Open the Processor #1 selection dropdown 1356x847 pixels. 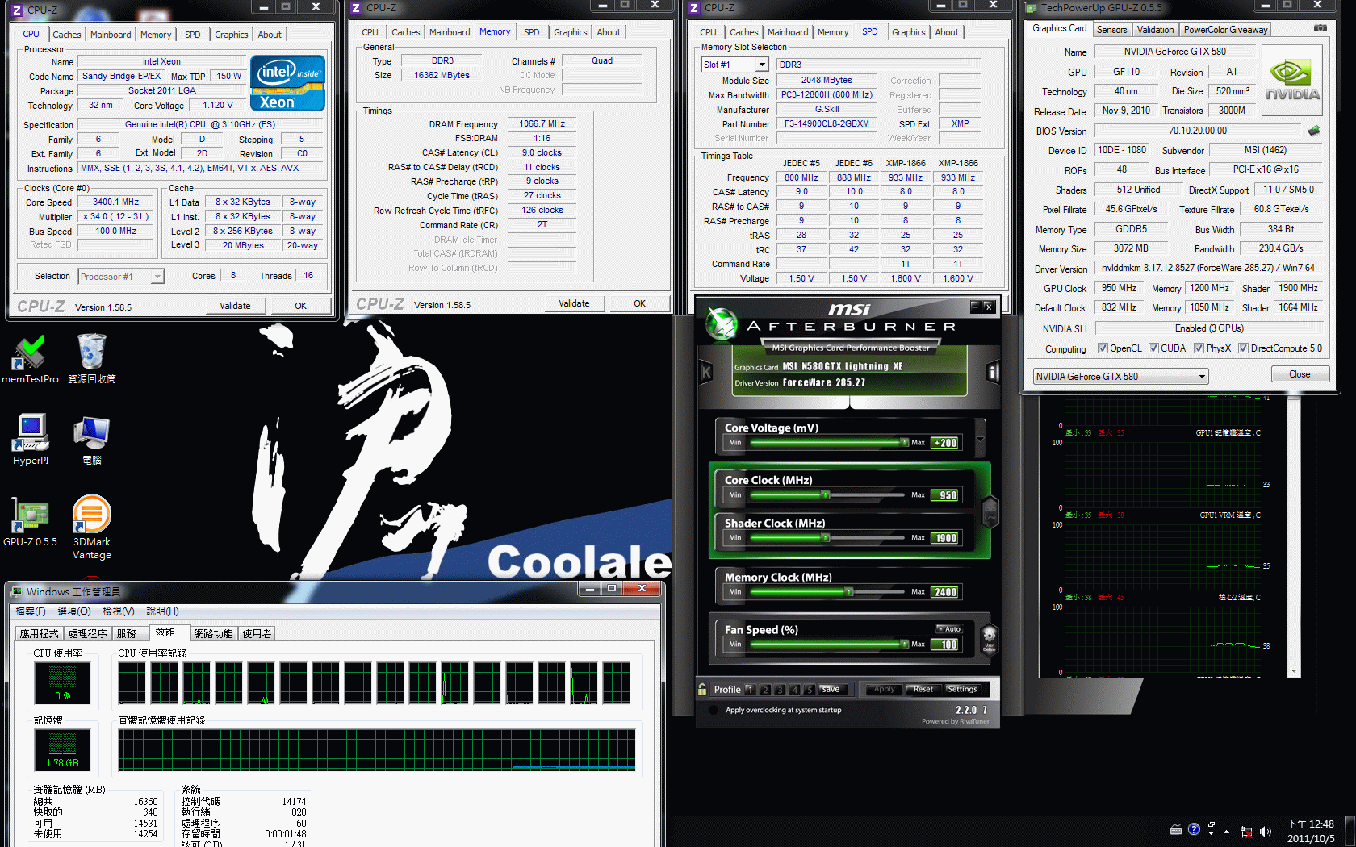(x=120, y=277)
